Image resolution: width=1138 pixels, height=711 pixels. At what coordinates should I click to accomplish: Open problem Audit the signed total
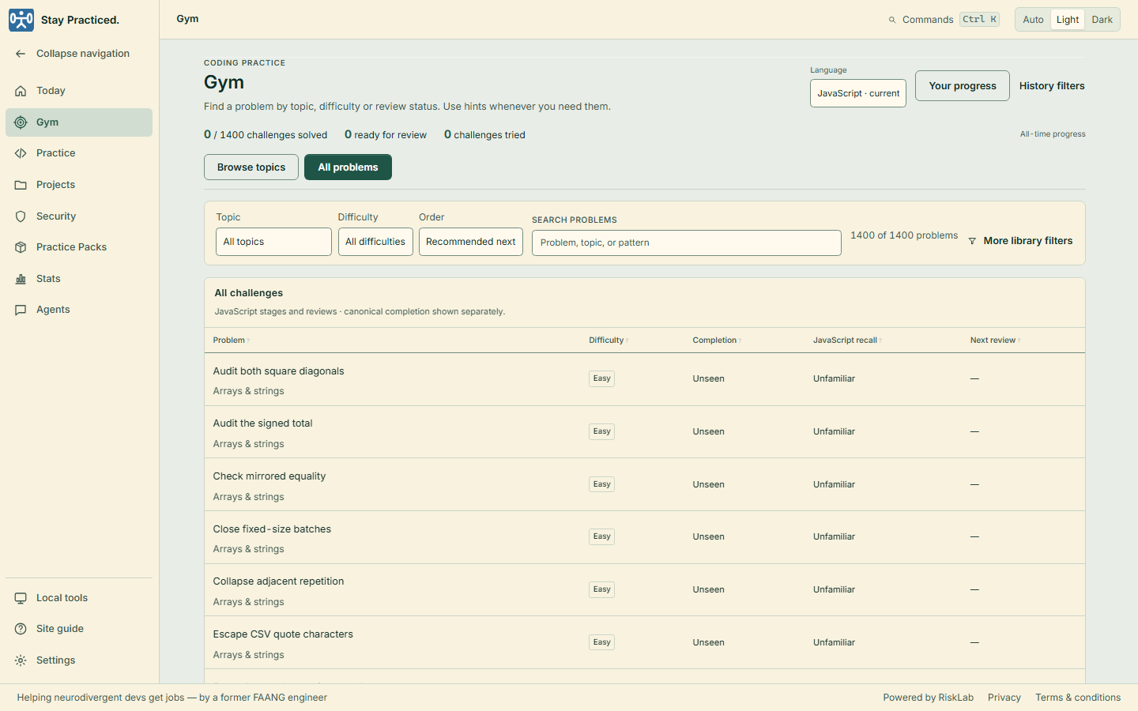[x=262, y=423]
